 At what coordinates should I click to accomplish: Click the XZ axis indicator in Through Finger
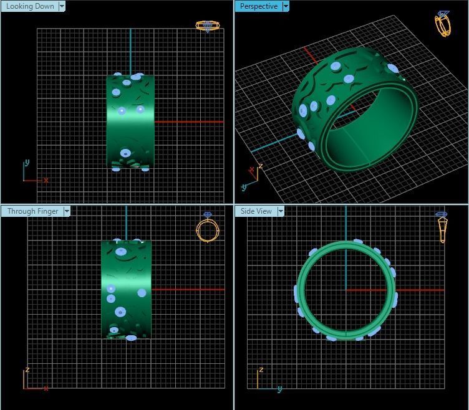36,379
